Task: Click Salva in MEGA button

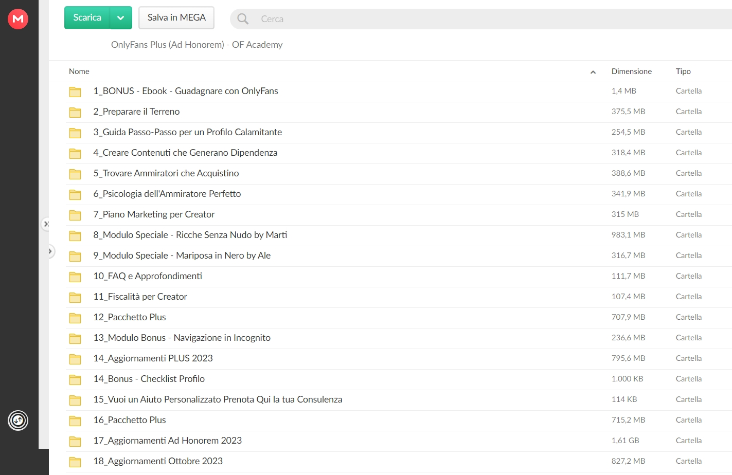Action: click(x=176, y=17)
